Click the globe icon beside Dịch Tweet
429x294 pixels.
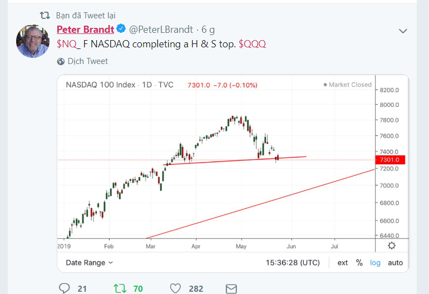point(60,61)
